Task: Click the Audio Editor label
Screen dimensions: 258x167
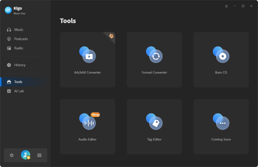Action: tap(87, 140)
